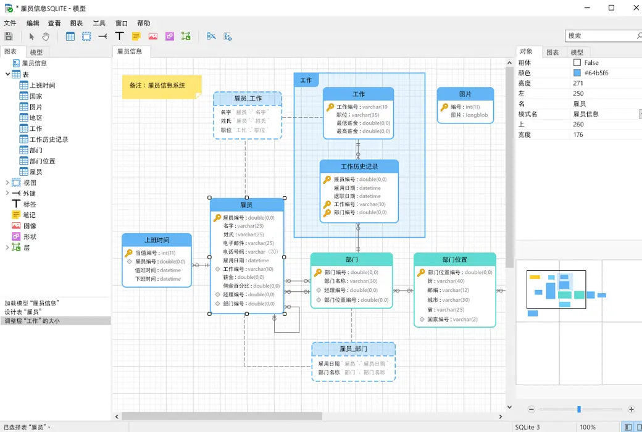
Task: Choose the yellow note tool
Action: (x=136, y=36)
